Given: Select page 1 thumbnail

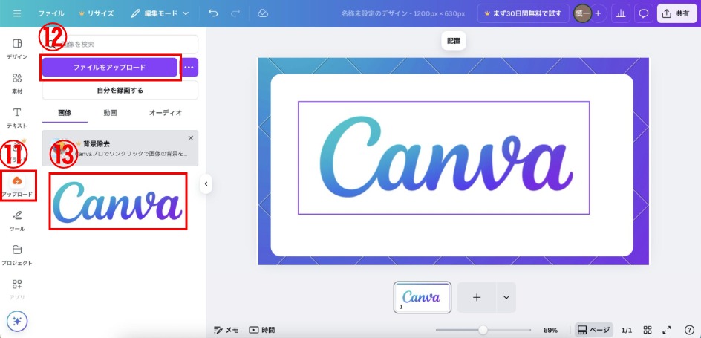Looking at the screenshot, I should coord(422,297).
